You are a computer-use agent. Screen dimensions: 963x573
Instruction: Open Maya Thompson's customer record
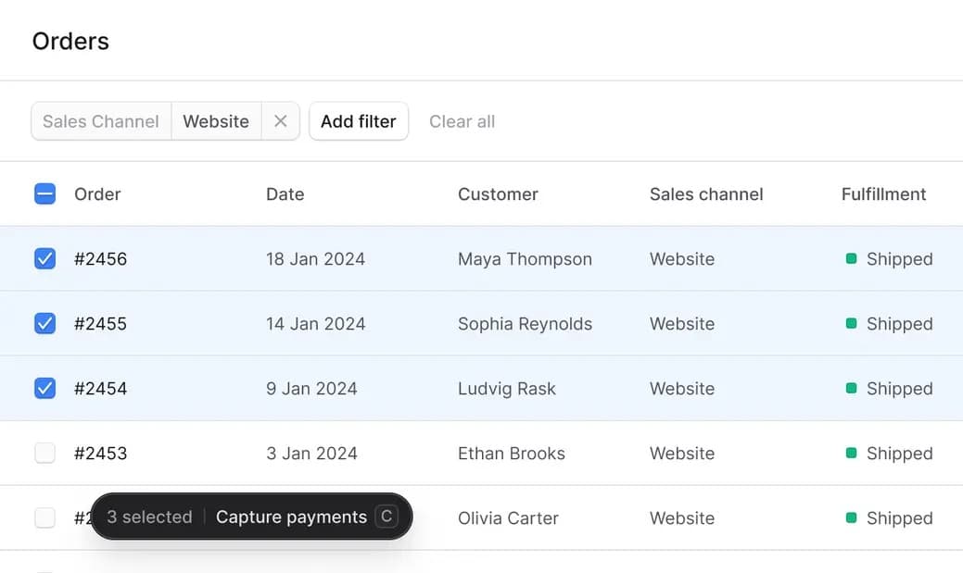(525, 259)
